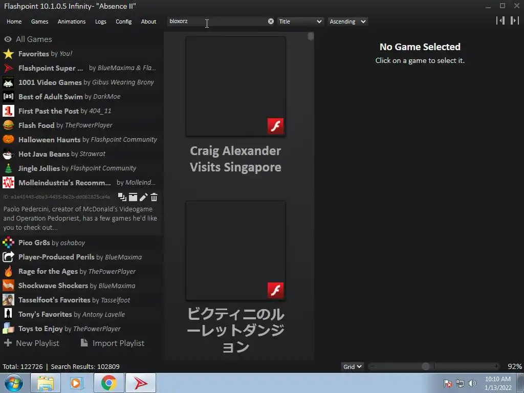The height and width of the screenshot is (393, 524).
Task: Click the volume speaker tray icon
Action: pyautogui.click(x=472, y=383)
